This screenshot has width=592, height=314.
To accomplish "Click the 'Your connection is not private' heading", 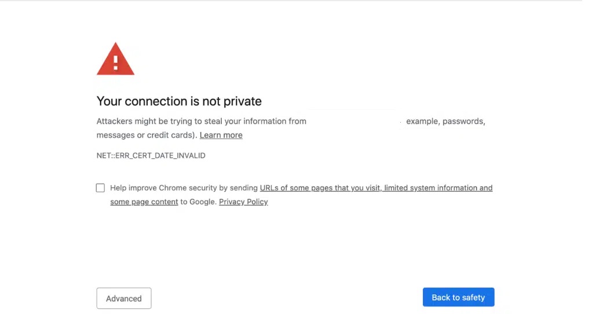I will point(179,101).
